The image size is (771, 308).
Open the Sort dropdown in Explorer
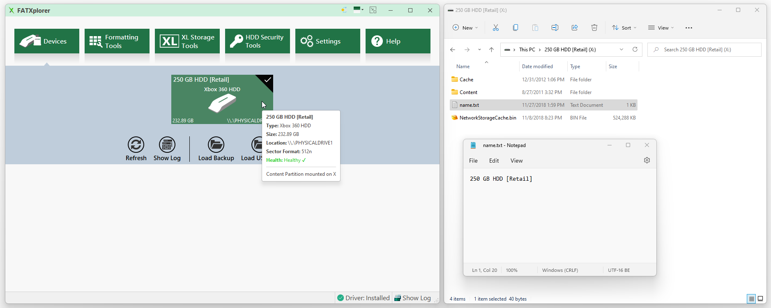click(x=624, y=28)
